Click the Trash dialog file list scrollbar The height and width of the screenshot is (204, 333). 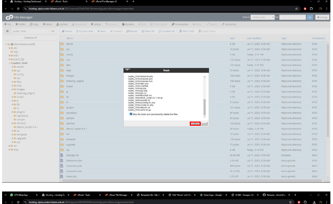pos(204,107)
